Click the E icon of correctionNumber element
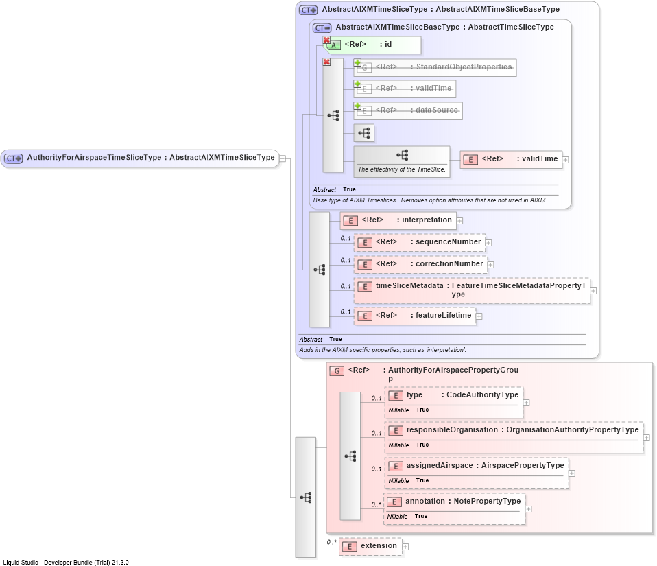This screenshot has height=566, width=657. [365, 265]
